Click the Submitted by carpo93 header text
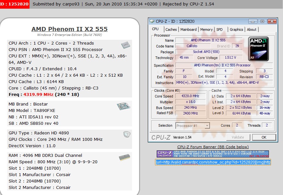Viewport: 283px width, 195px height. click(56, 4)
